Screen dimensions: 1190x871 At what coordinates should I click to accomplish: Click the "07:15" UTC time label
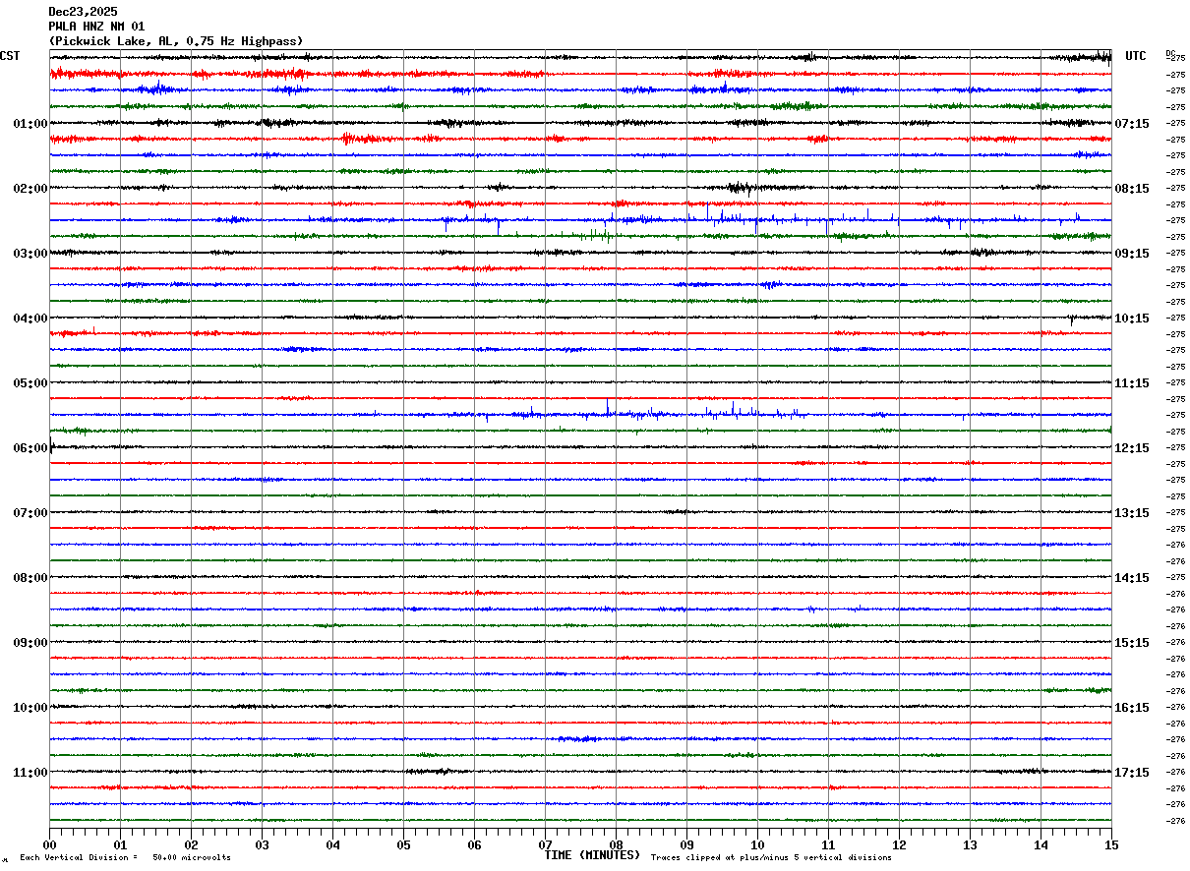(1132, 124)
